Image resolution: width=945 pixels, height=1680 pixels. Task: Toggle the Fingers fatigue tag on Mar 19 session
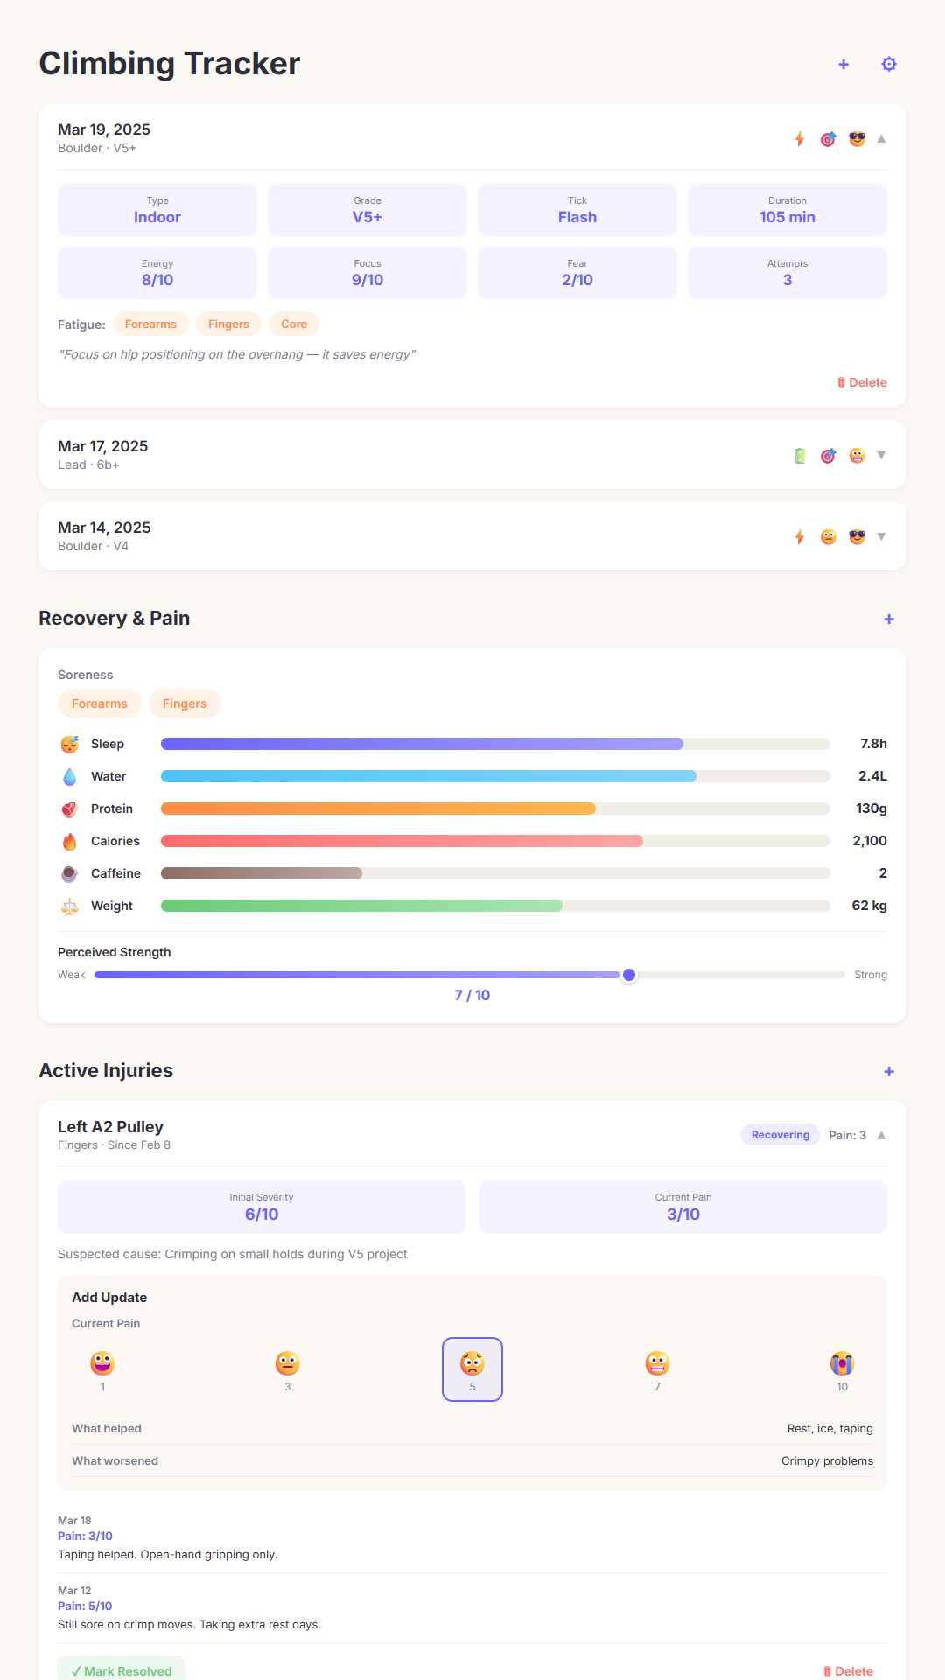pyautogui.click(x=228, y=324)
